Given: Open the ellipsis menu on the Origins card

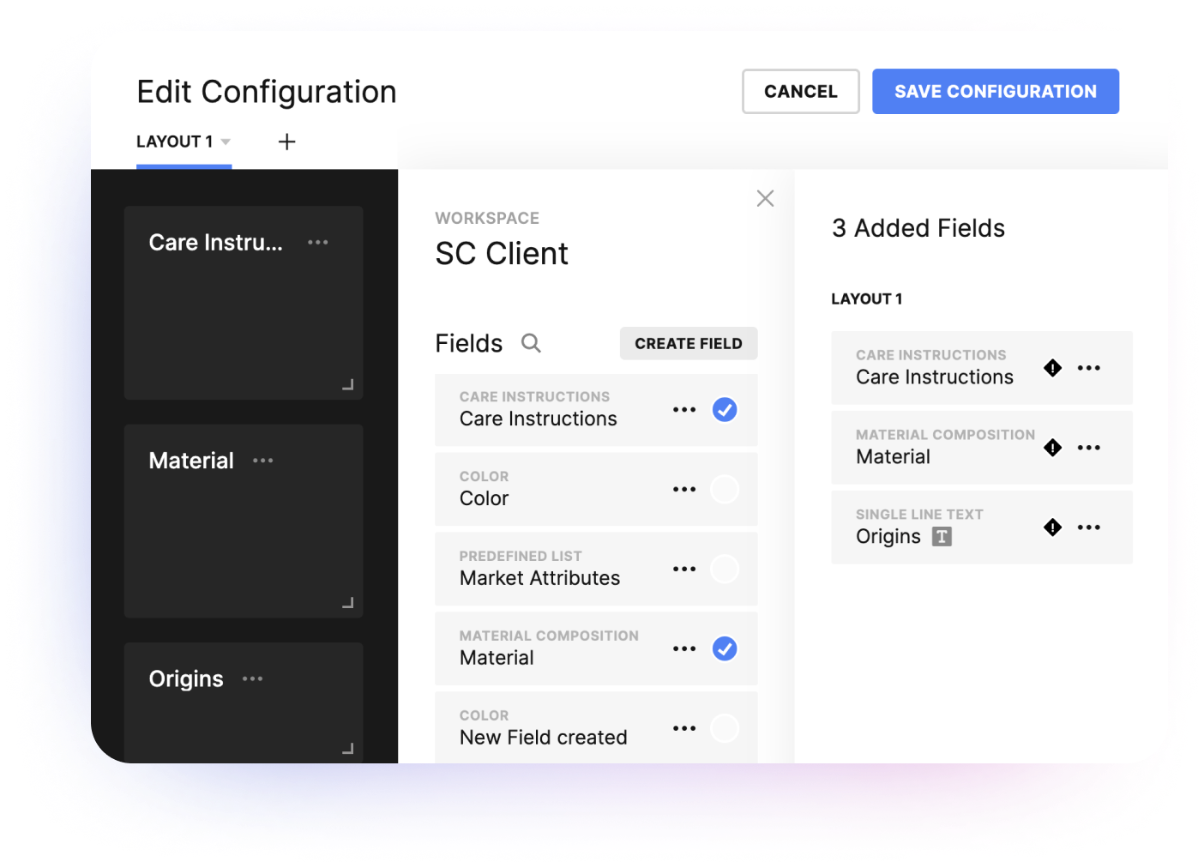Looking at the screenshot, I should pos(252,678).
